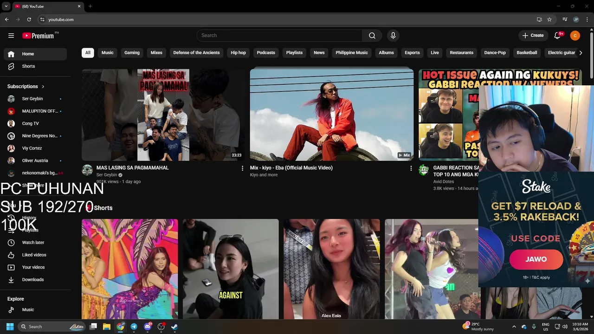Start voice search with the microphone
The image size is (594, 334).
point(393,36)
